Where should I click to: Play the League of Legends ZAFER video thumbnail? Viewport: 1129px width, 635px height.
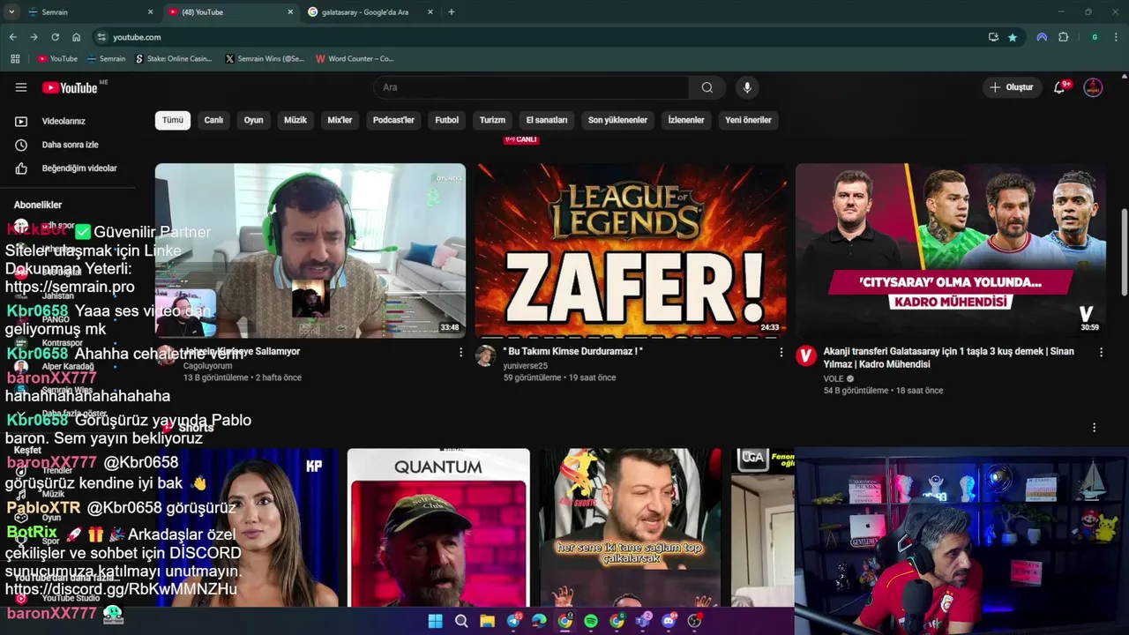point(631,250)
